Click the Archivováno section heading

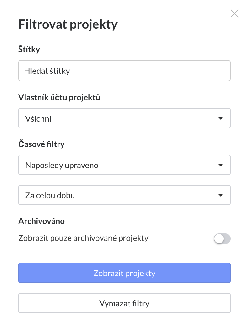(41, 221)
